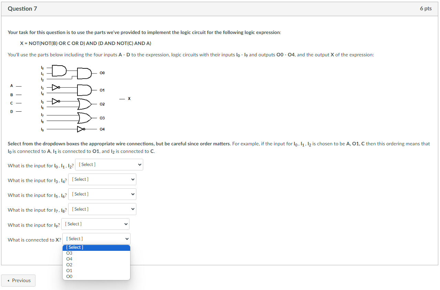Open the dropdown for inputs I0, I1, I2

pyautogui.click(x=109, y=164)
